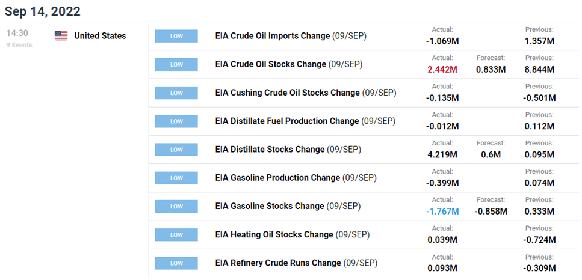The image size is (582, 280).
Task: Click the Sep 14, 2022 date header
Action: (x=42, y=11)
